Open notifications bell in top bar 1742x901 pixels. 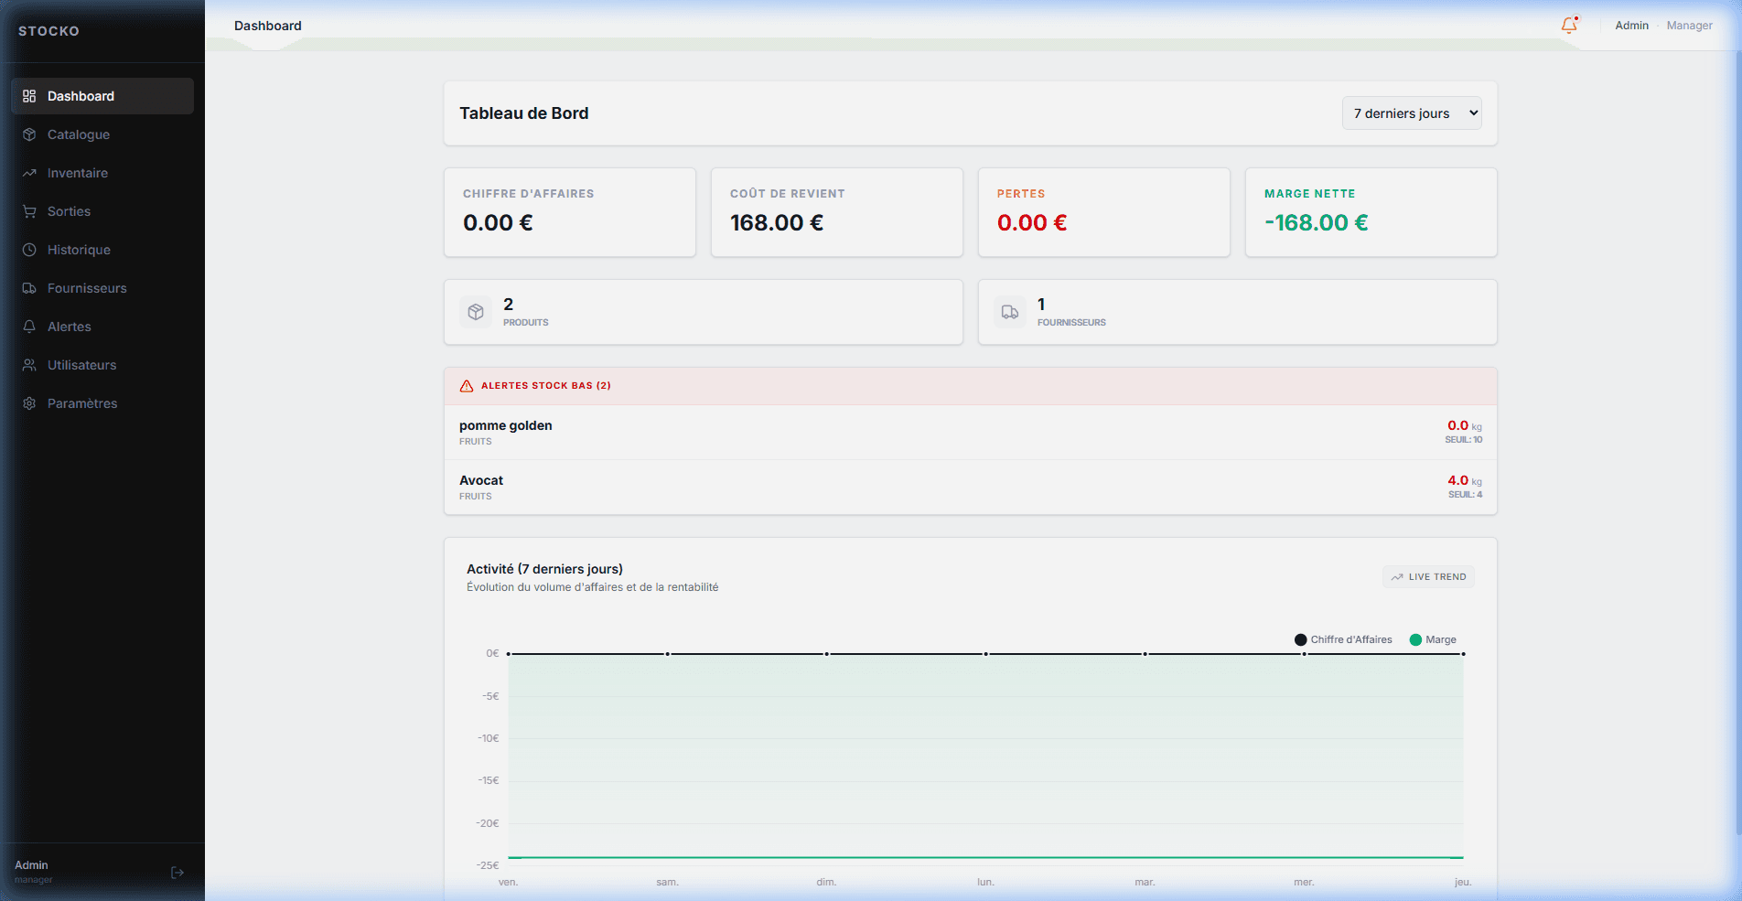click(x=1569, y=26)
